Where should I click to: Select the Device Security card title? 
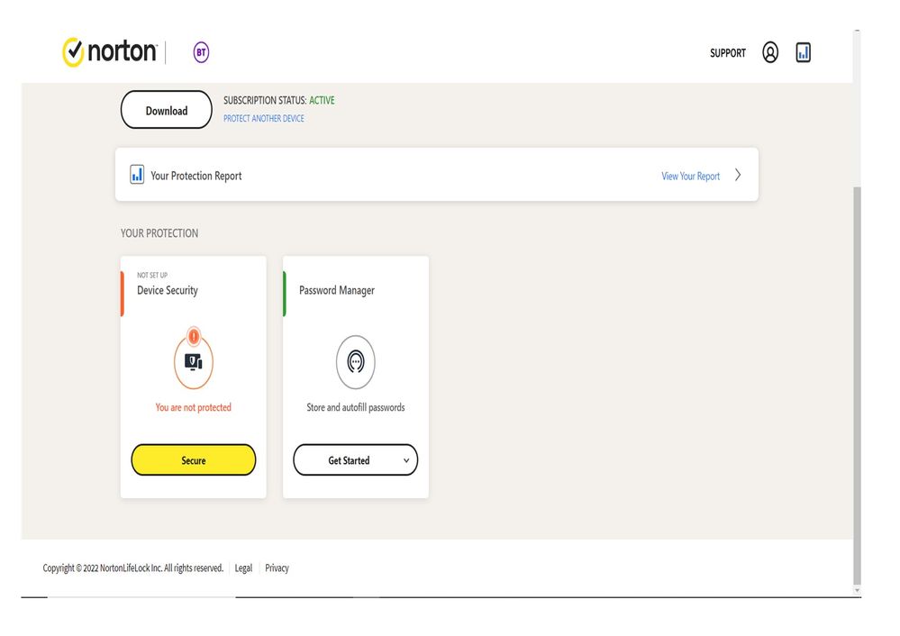tap(168, 290)
